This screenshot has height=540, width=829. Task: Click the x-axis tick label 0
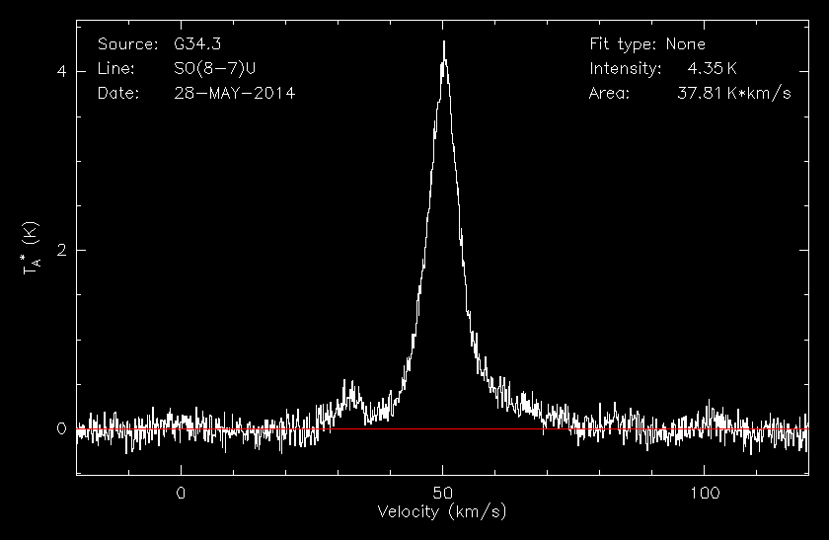pyautogui.click(x=181, y=494)
